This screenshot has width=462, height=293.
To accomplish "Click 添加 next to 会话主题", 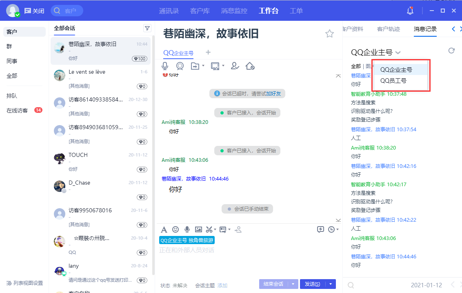I will pyautogui.click(x=222, y=285).
